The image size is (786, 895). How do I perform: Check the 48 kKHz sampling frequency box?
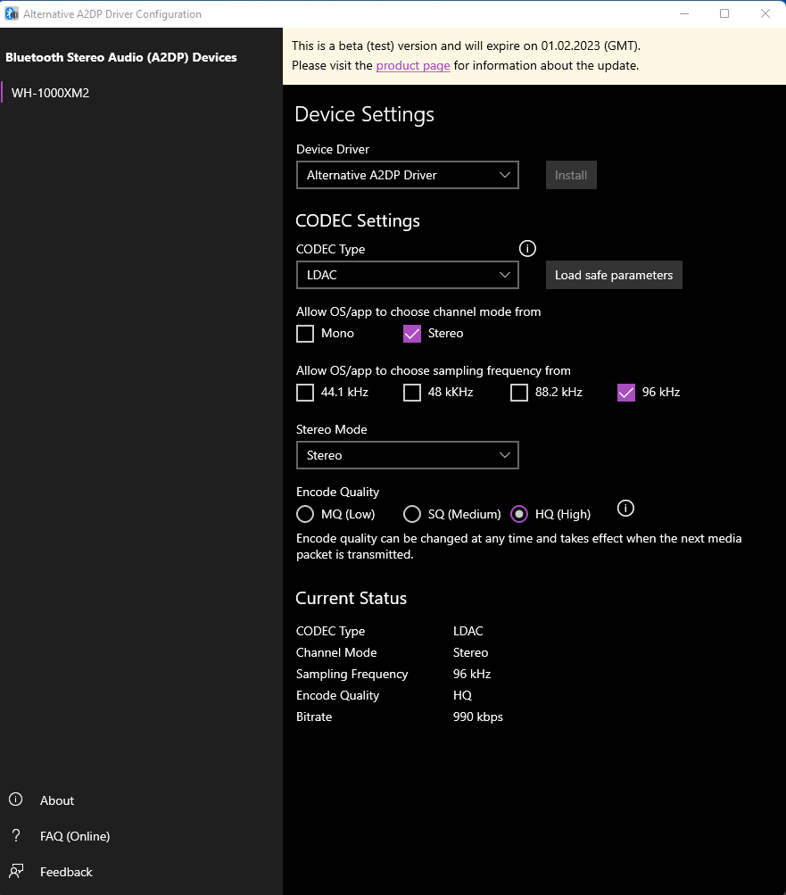(412, 392)
